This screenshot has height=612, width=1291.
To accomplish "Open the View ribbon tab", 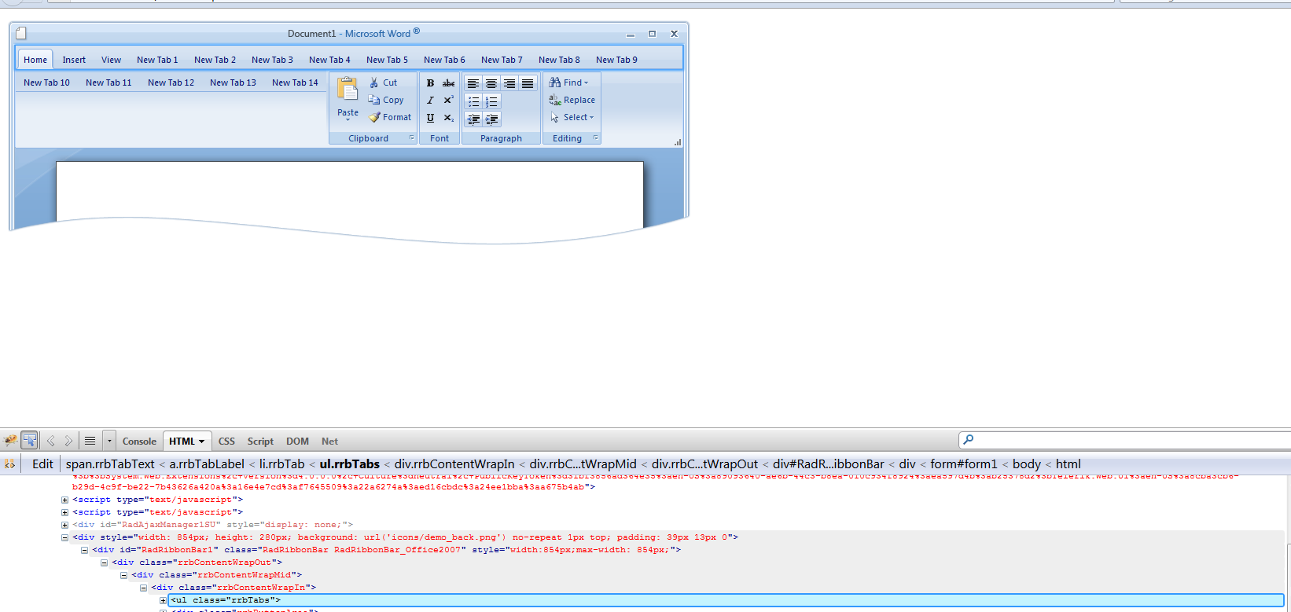I will [x=111, y=60].
